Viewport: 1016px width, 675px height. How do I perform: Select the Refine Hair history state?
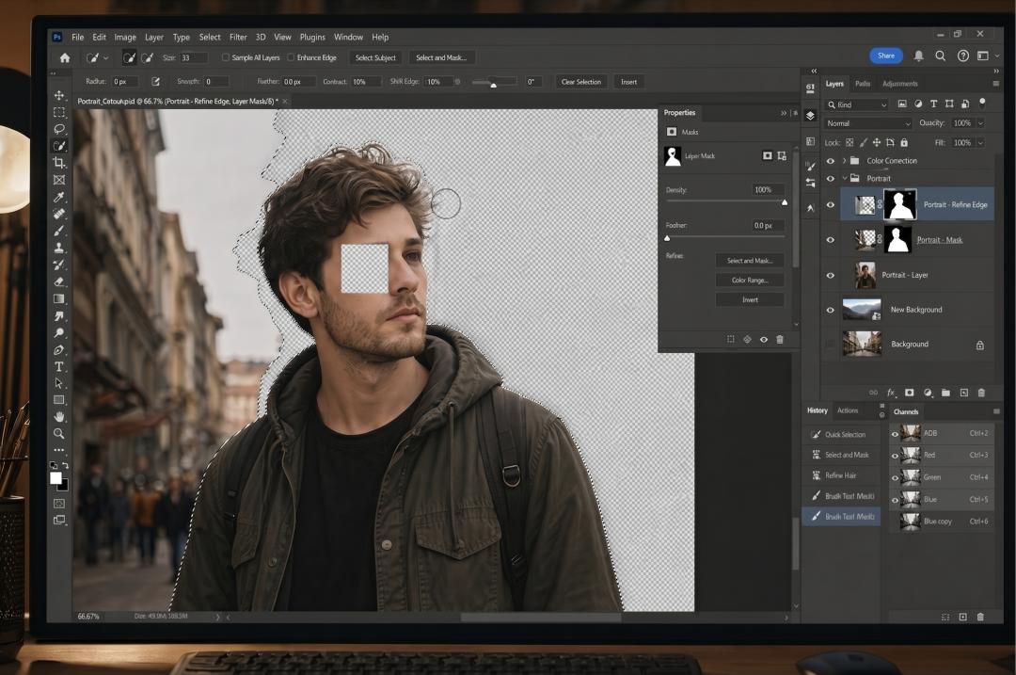[840, 475]
